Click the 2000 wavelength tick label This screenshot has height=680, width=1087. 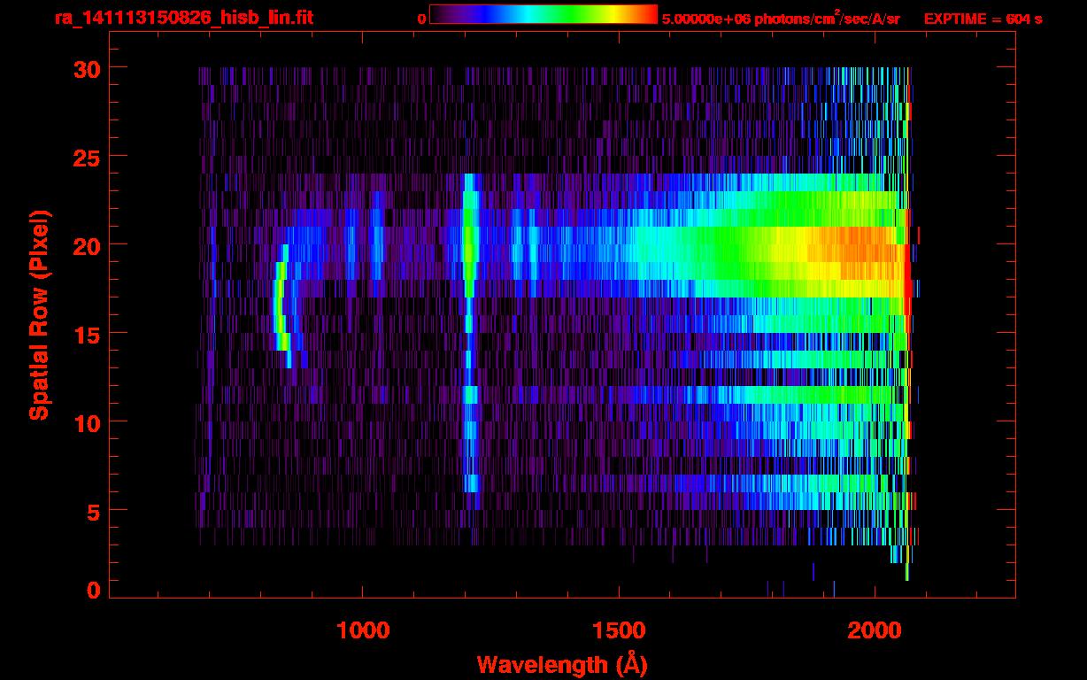pos(875,630)
